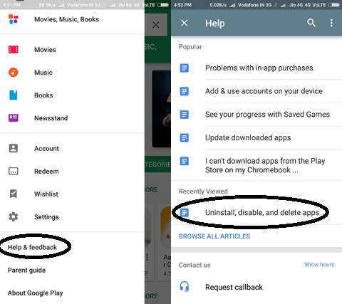Tap article icon beside Problems with in-app purchases
Image resolution: width=342 pixels, height=304 pixels.
point(185,68)
